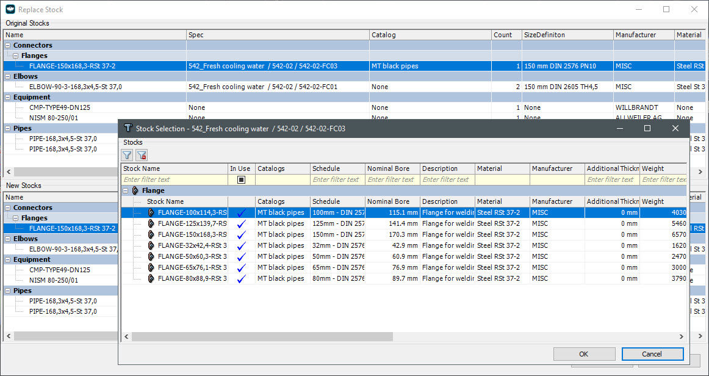Collapse the Connectors node in Original Stocks
709x376 pixels.
click(7, 45)
